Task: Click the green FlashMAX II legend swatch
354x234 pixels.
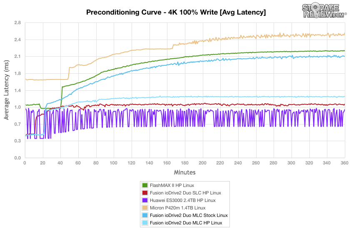Action: (x=145, y=185)
